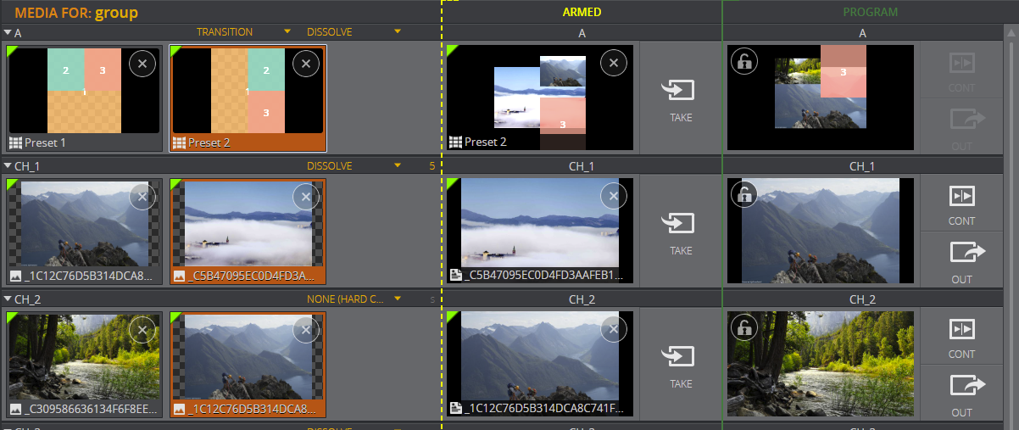The image size is (1019, 430).
Task: Open CH_1 DISSOLVE transition dropdown
Action: click(x=398, y=165)
